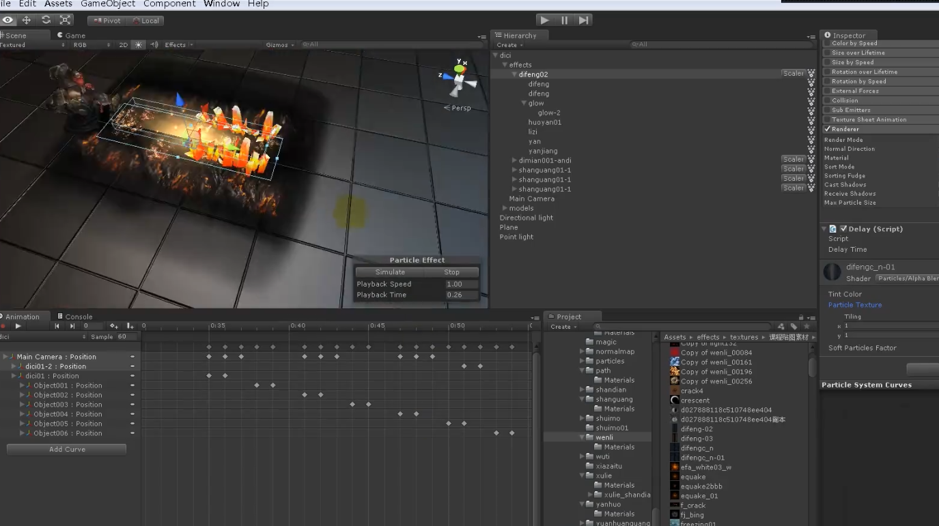Expand the models hierarchy item
Image resolution: width=939 pixels, height=526 pixels.
point(505,209)
